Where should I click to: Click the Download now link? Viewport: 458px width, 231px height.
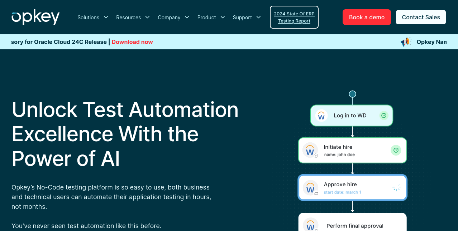132,42
